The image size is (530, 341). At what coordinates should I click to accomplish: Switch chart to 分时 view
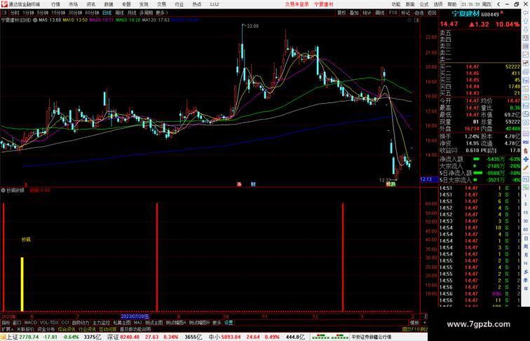click(15, 13)
